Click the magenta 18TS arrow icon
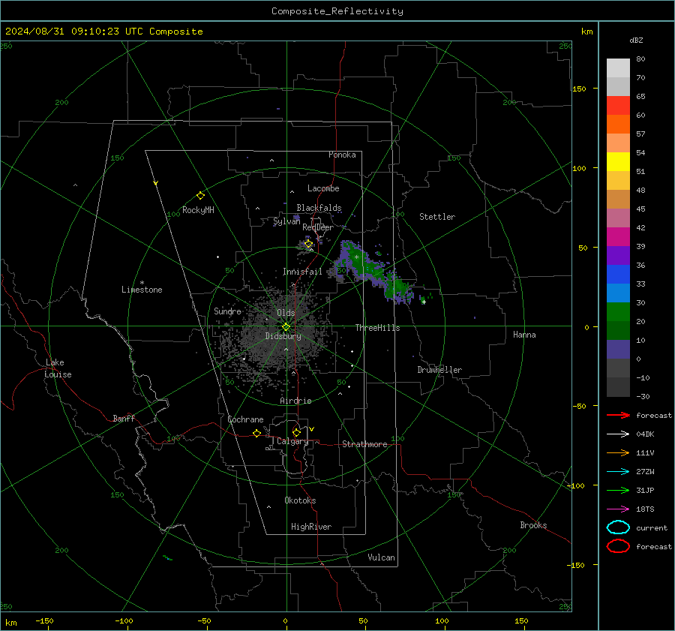Screen dimensions: 675x631 pyautogui.click(x=618, y=509)
